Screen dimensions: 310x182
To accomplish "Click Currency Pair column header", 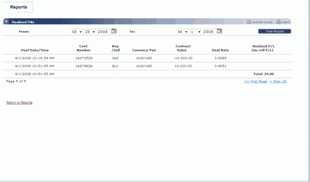I will [x=144, y=50].
